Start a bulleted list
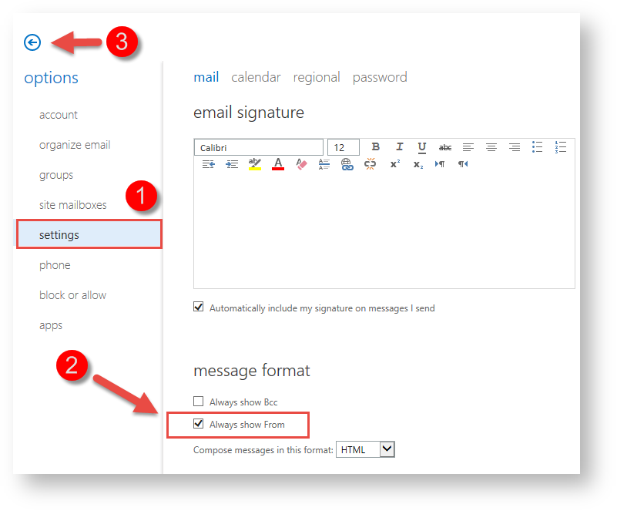617x511 pixels. pyautogui.click(x=538, y=147)
